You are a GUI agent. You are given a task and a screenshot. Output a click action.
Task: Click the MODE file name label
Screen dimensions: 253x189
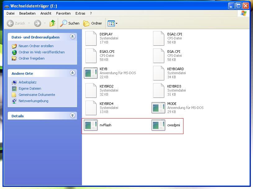(x=172, y=104)
